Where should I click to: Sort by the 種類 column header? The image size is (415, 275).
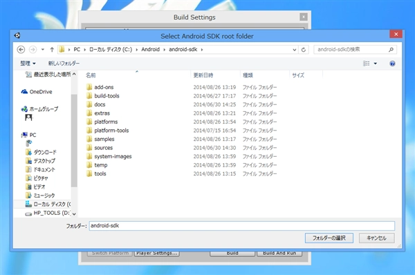pos(248,75)
